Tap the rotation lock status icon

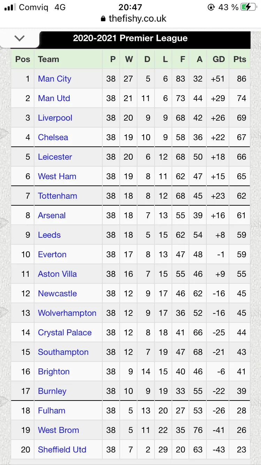coord(211,7)
